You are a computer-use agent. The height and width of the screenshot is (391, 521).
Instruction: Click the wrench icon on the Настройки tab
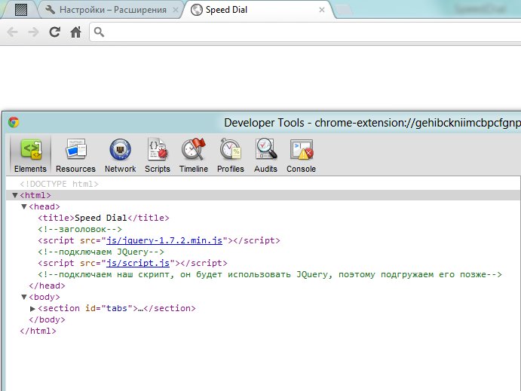(x=50, y=10)
